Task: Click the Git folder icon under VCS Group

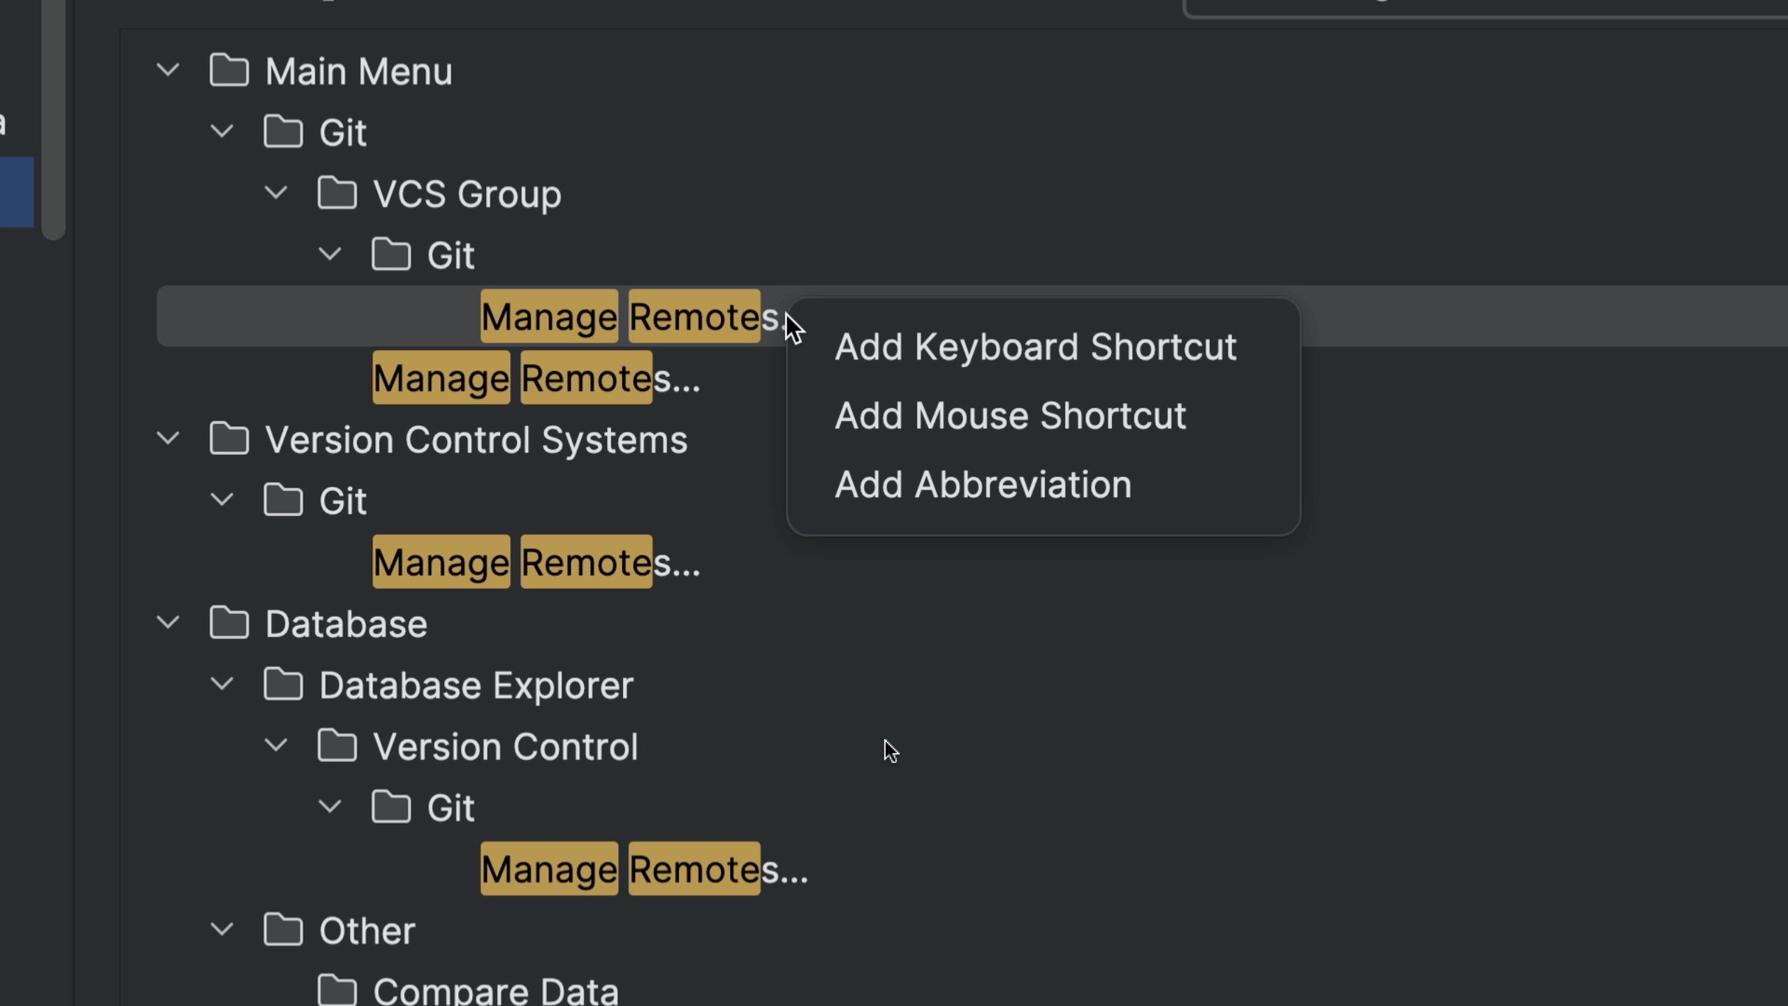Action: (x=391, y=254)
